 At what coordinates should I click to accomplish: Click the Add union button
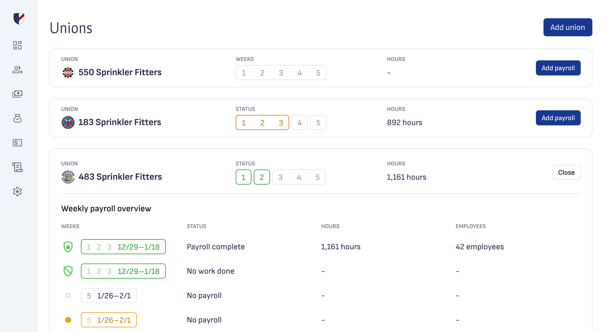tap(568, 27)
